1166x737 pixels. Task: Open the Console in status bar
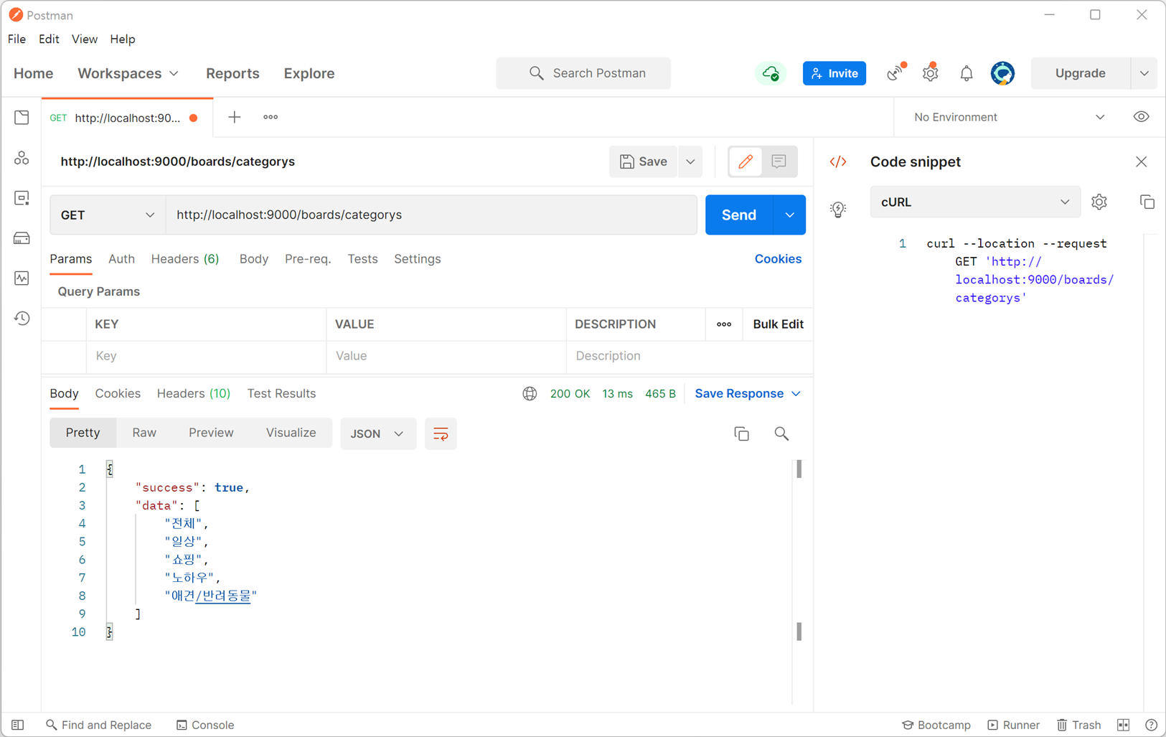pos(205,725)
